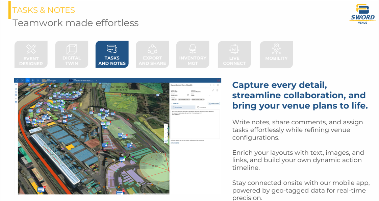The height and width of the screenshot is (201, 379).
Task: Select the Live Connect feature tile
Action: [234, 55]
